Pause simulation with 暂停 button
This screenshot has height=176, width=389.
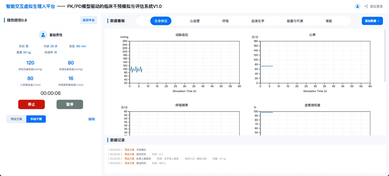tap(70, 104)
